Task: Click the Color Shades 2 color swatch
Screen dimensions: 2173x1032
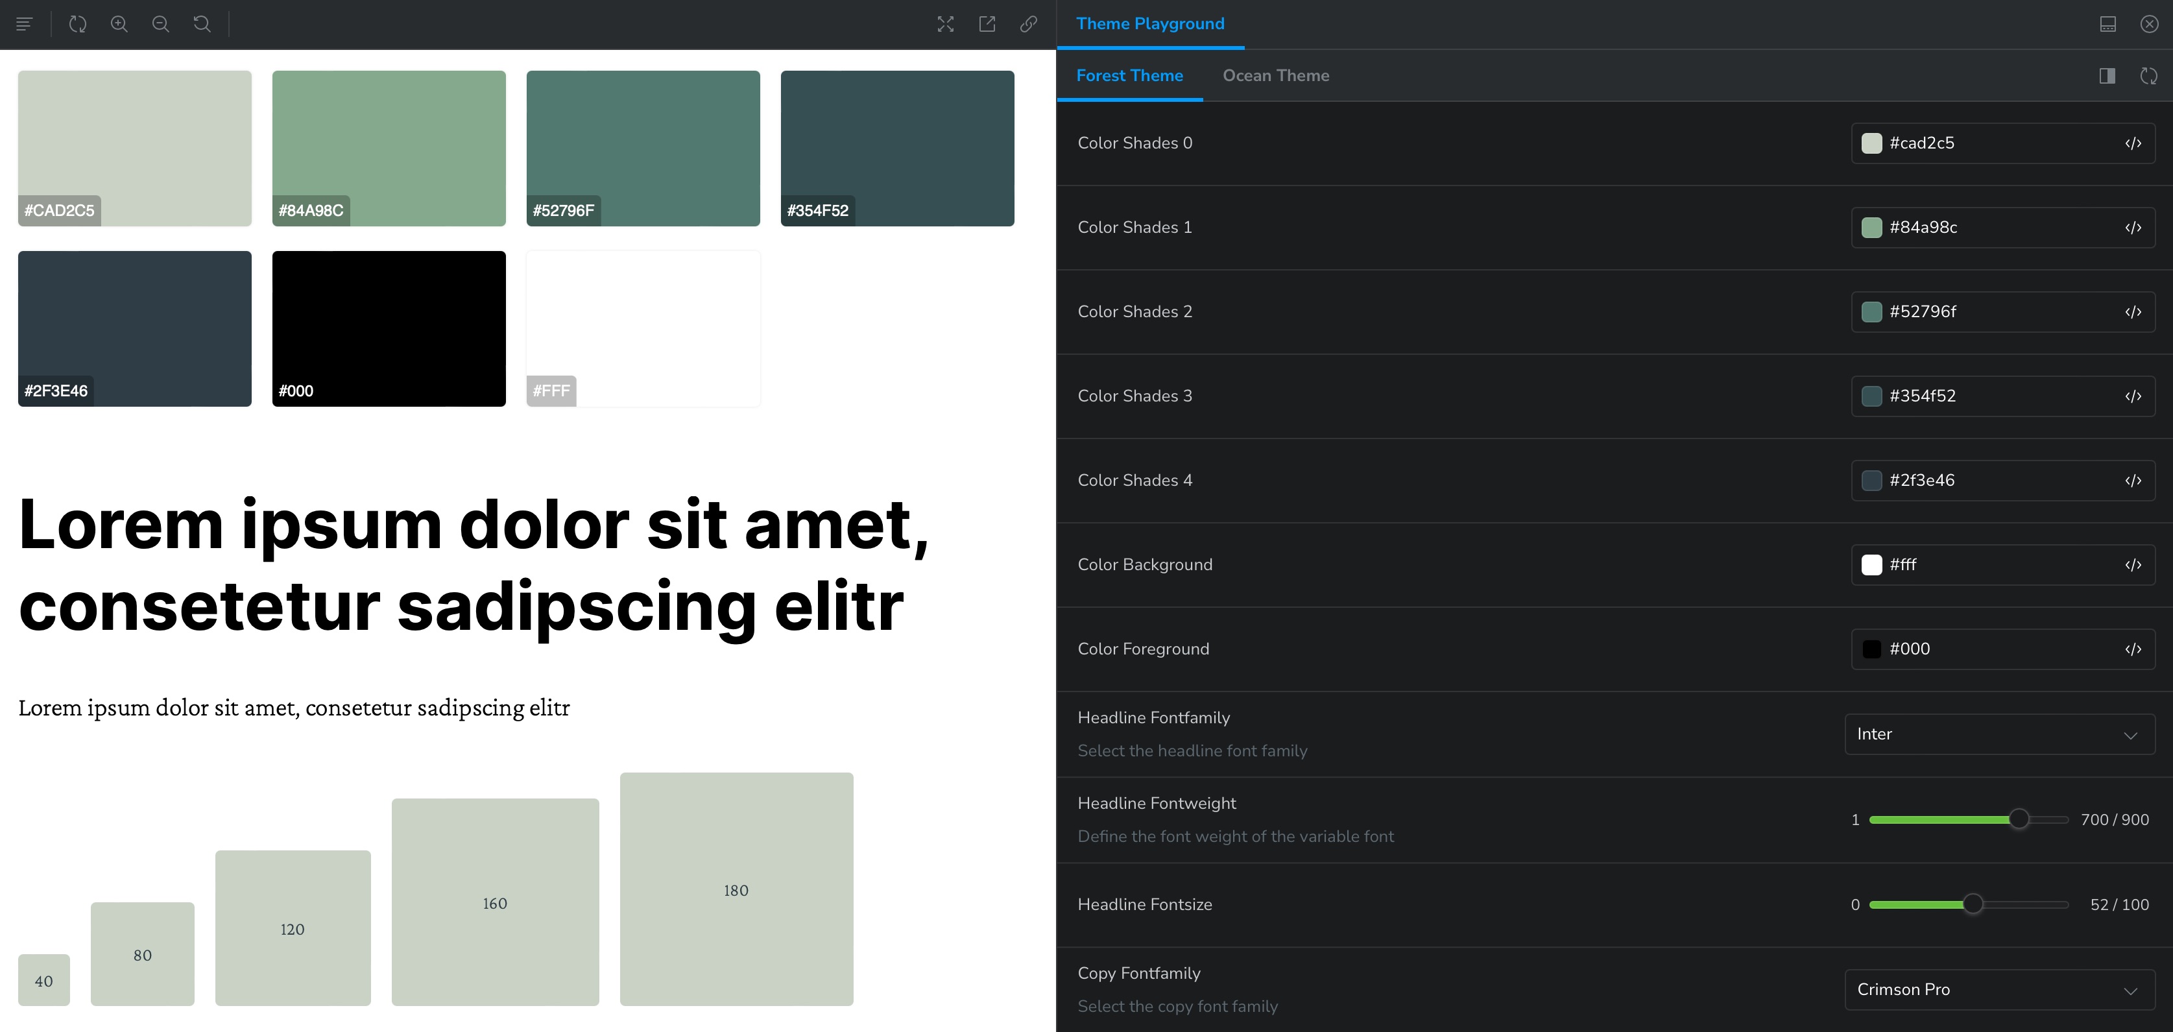Action: tap(1871, 312)
